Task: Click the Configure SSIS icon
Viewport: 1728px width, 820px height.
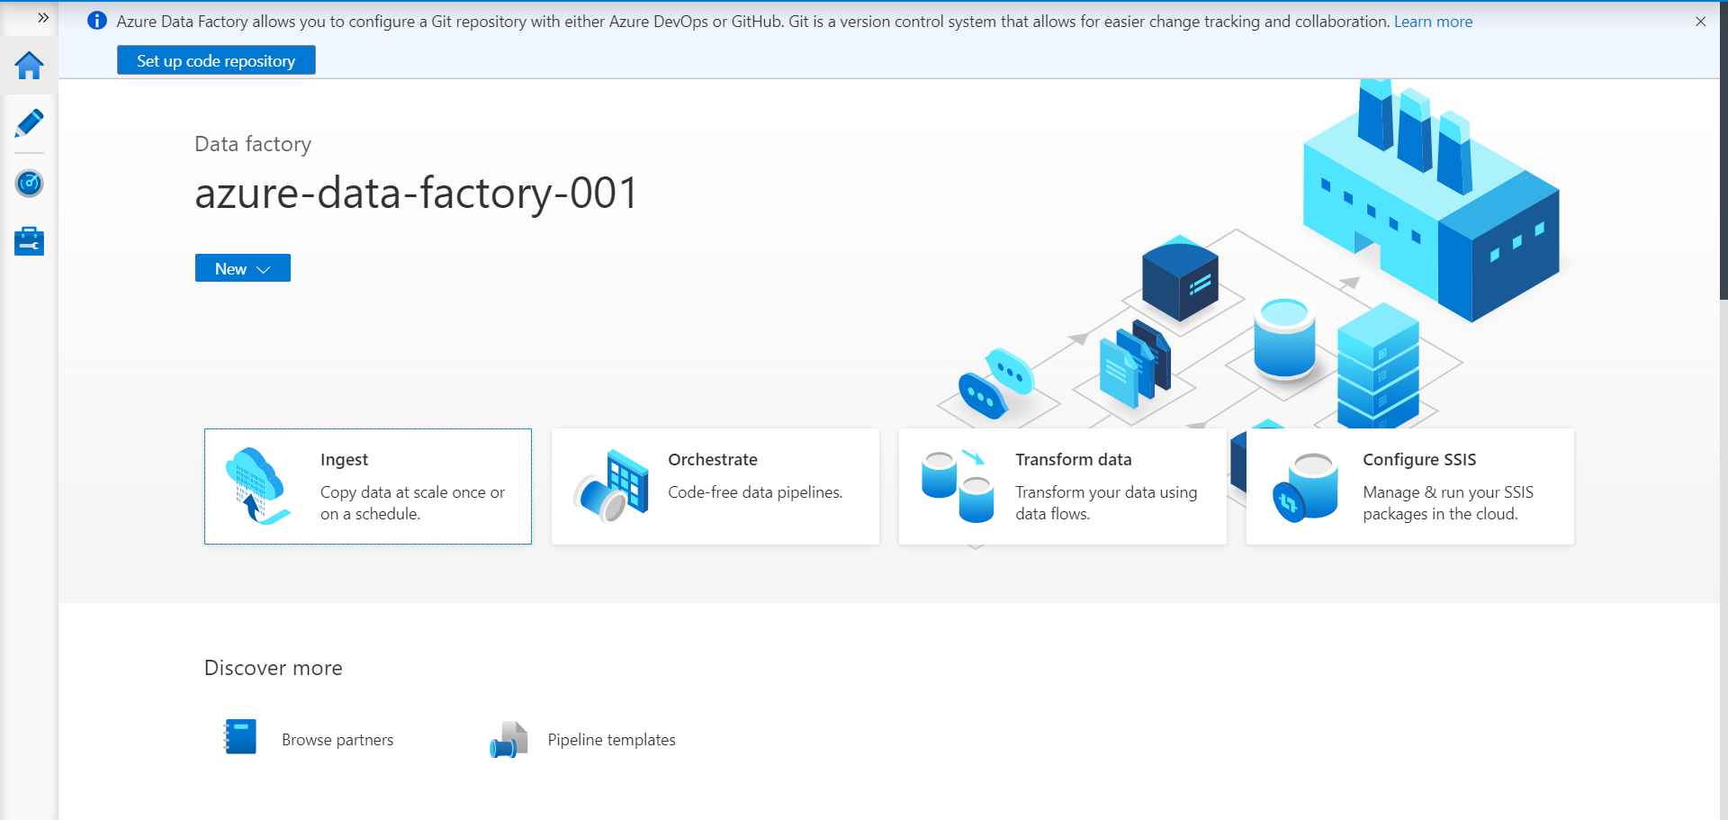Action: [1305, 487]
